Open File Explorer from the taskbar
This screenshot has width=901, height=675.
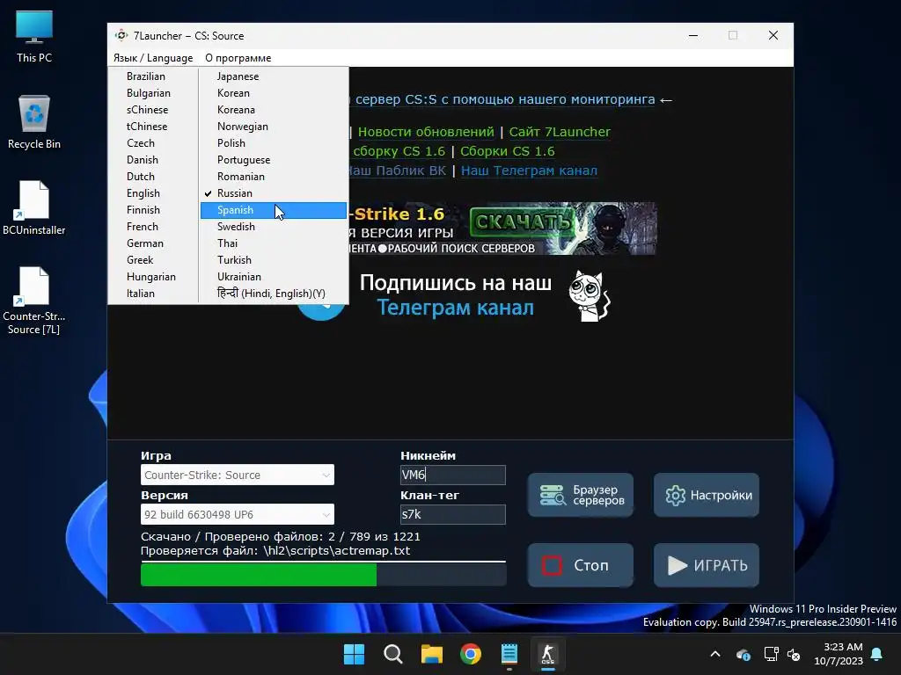tap(431, 654)
